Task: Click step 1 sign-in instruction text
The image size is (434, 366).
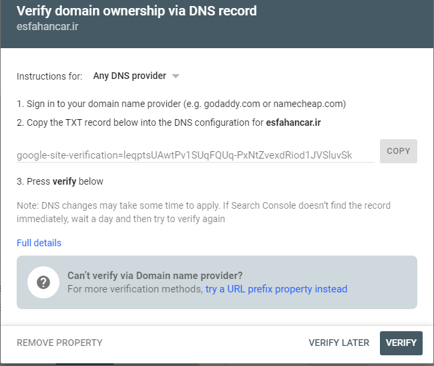Action: tap(181, 104)
